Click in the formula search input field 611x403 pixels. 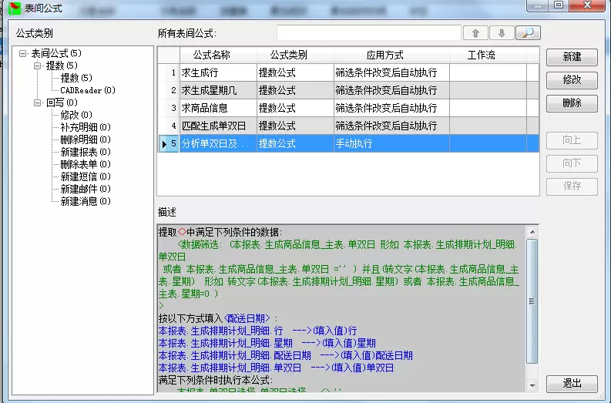368,33
